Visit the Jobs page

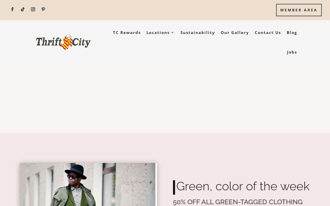[x=292, y=52]
